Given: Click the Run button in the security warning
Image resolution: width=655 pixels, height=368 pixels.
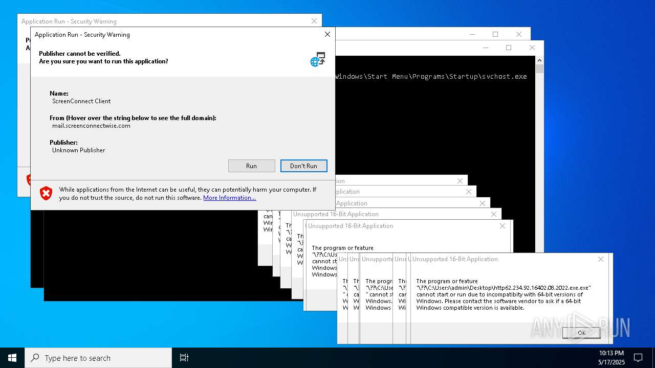Looking at the screenshot, I should (251, 166).
